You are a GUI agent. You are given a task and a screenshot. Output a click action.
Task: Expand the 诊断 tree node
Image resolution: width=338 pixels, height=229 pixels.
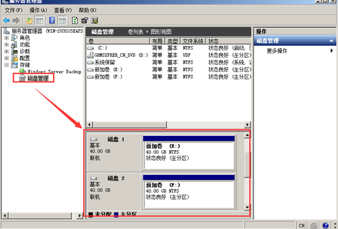coord(6,52)
